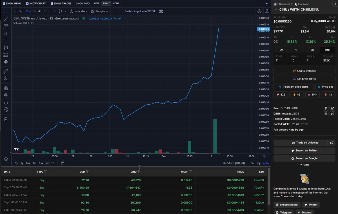Screen dimensions: 338x214
Task: Pick the text annotation tool
Action: [x=6, y=40]
